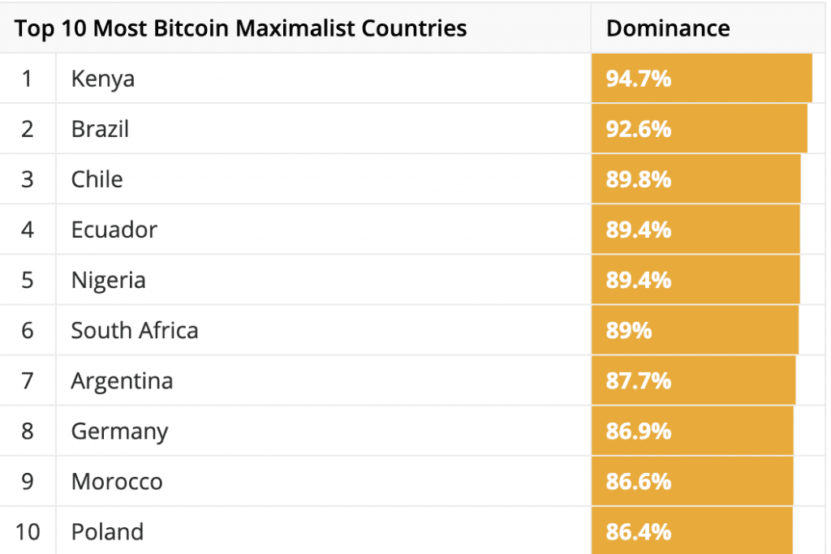831x554 pixels.
Task: Click the 86.6% dominance bar
Action: pyautogui.click(x=692, y=481)
